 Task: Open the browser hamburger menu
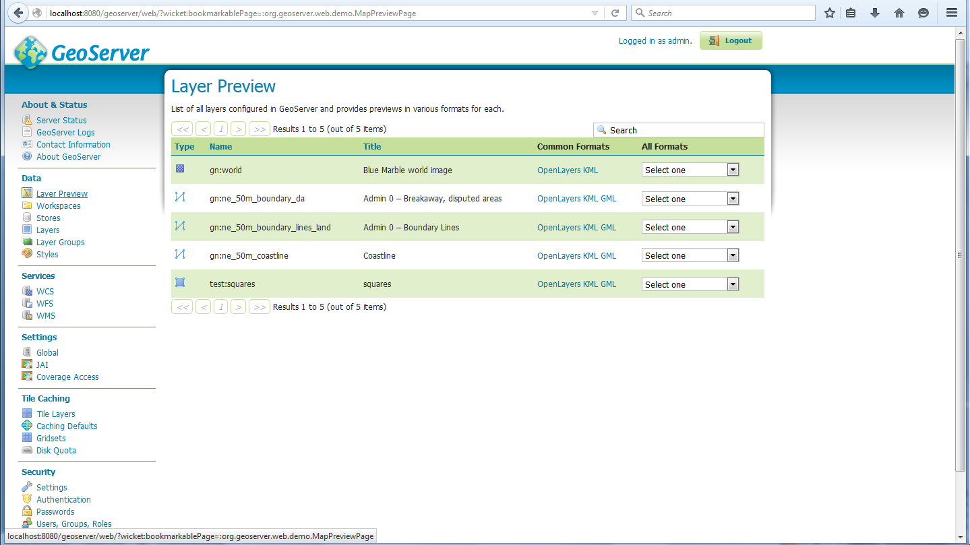[x=951, y=13]
